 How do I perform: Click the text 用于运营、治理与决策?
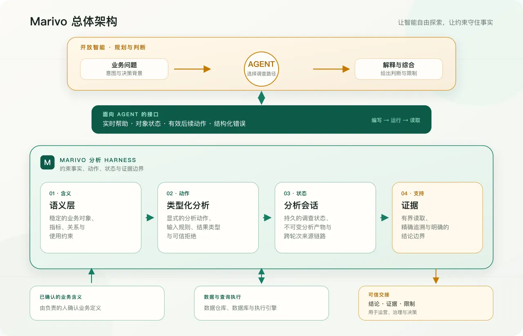[x=392, y=312]
